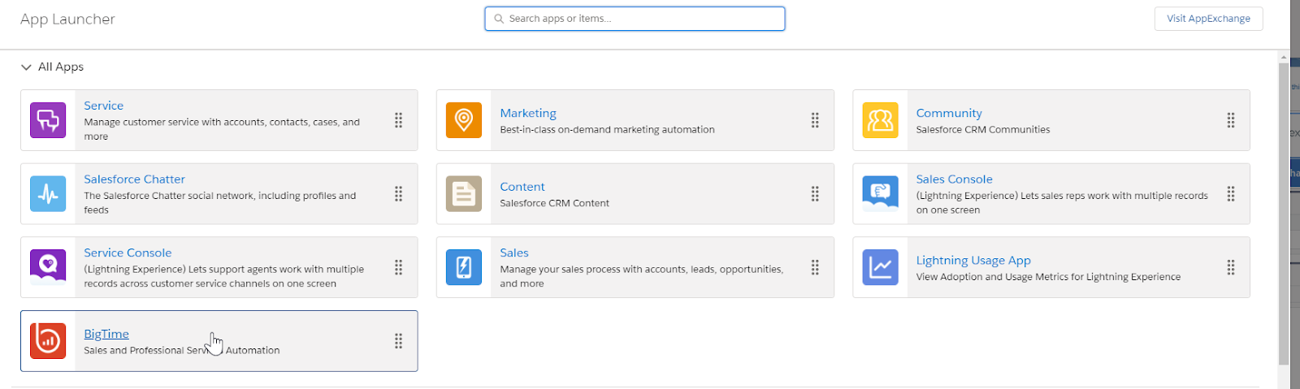Open the Marketing app link
The image size is (1300, 389).
(528, 113)
